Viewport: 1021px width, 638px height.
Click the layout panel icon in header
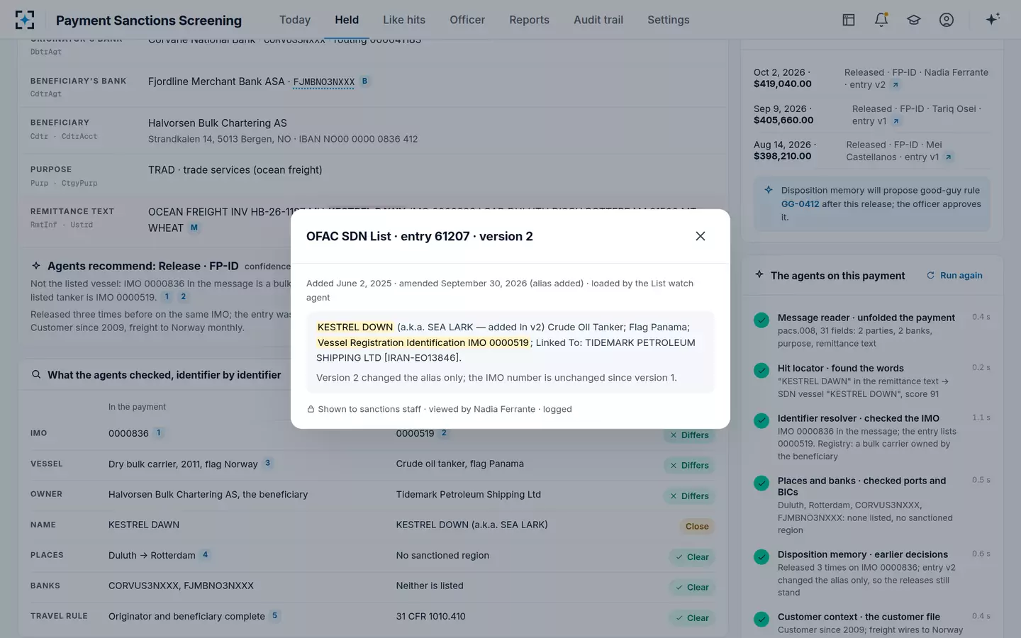click(x=849, y=20)
